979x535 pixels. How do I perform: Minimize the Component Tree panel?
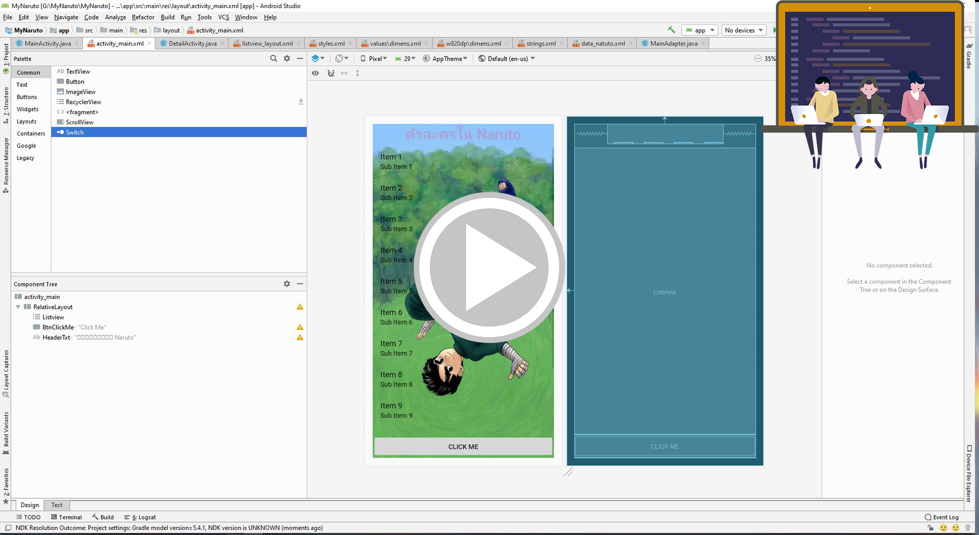pyautogui.click(x=300, y=284)
